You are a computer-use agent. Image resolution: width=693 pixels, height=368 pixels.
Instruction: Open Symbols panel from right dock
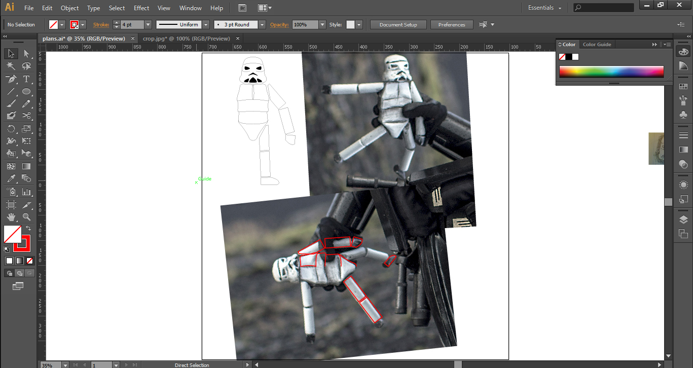click(x=683, y=114)
